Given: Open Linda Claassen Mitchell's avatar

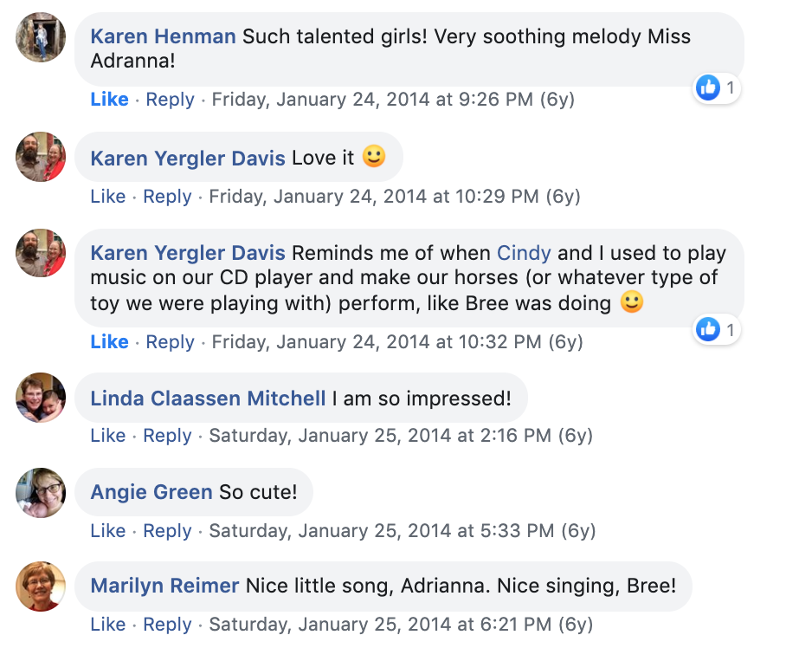Looking at the screenshot, I should tap(41, 398).
